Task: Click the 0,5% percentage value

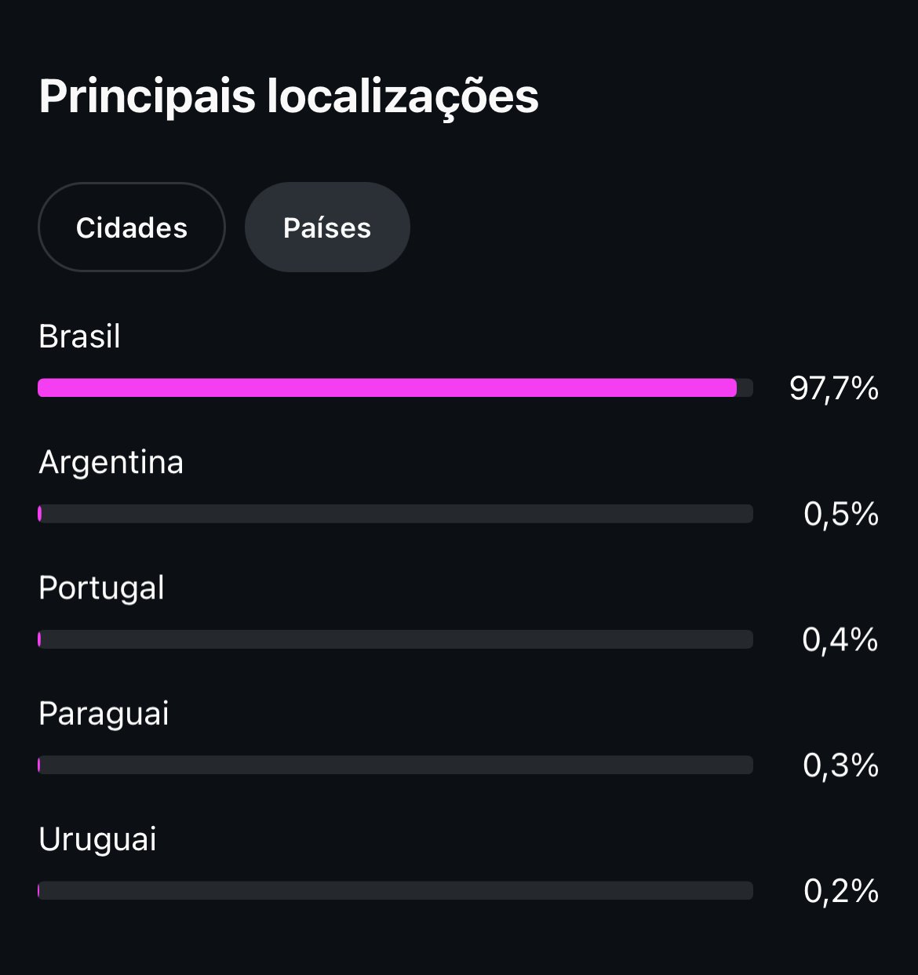Action: coord(841,514)
